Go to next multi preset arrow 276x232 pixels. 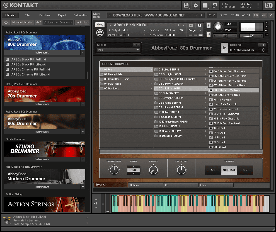click(202, 15)
